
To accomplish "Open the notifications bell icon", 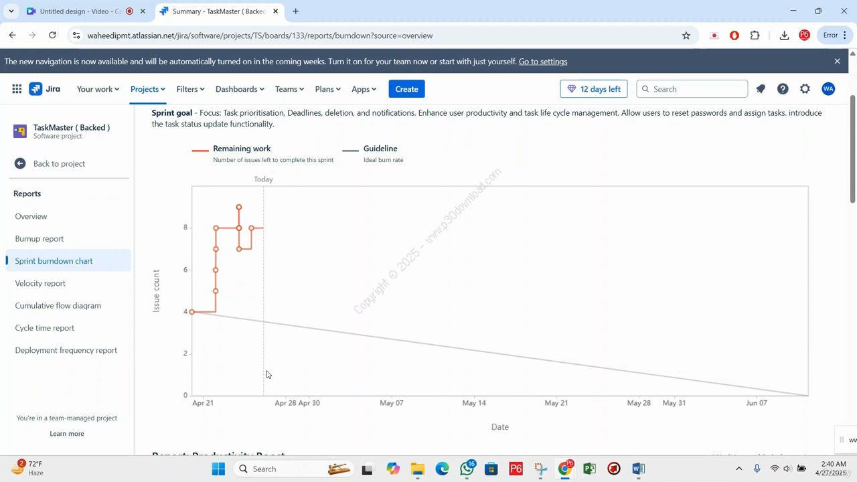I will click(x=761, y=89).
